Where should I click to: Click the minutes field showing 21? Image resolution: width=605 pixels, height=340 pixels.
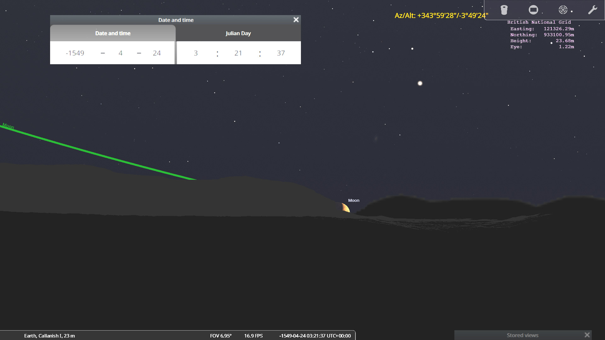[x=238, y=53]
